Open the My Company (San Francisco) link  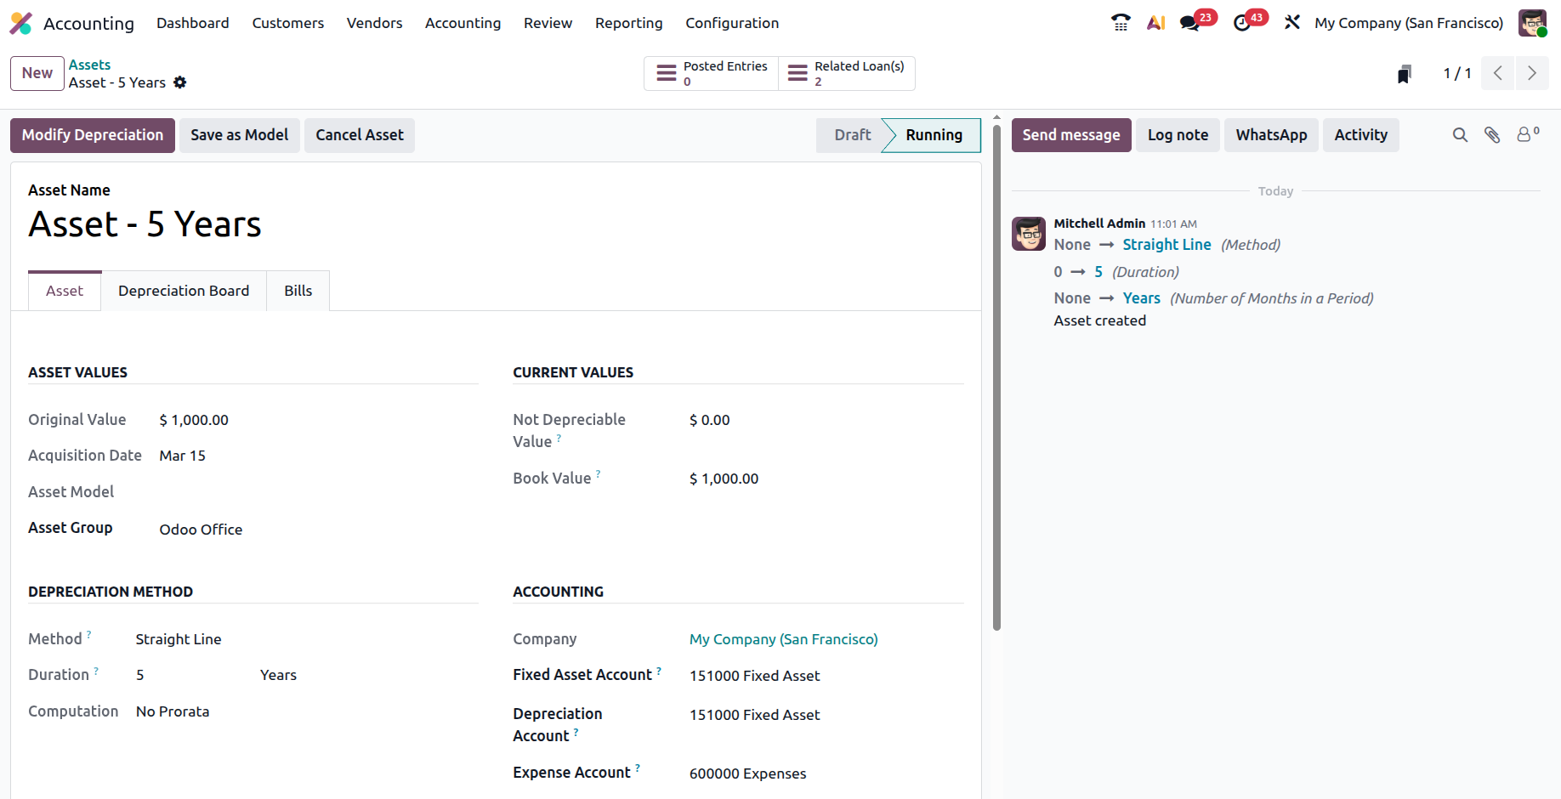pos(784,639)
